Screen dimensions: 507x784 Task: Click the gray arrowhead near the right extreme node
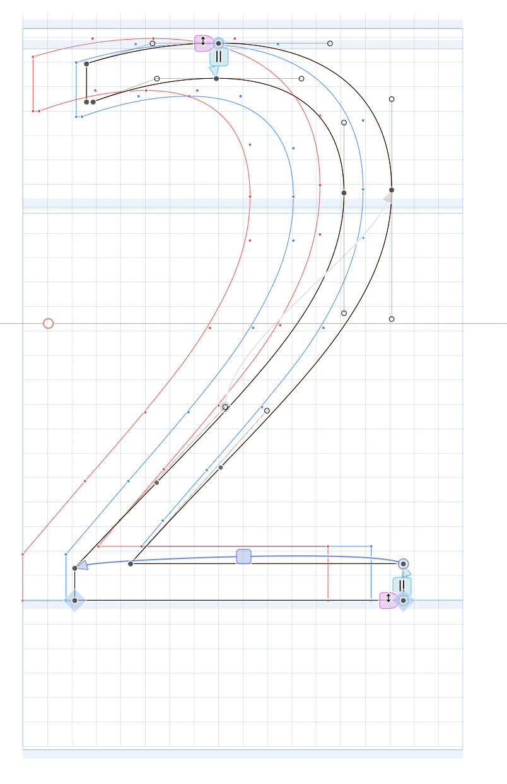pos(388,197)
